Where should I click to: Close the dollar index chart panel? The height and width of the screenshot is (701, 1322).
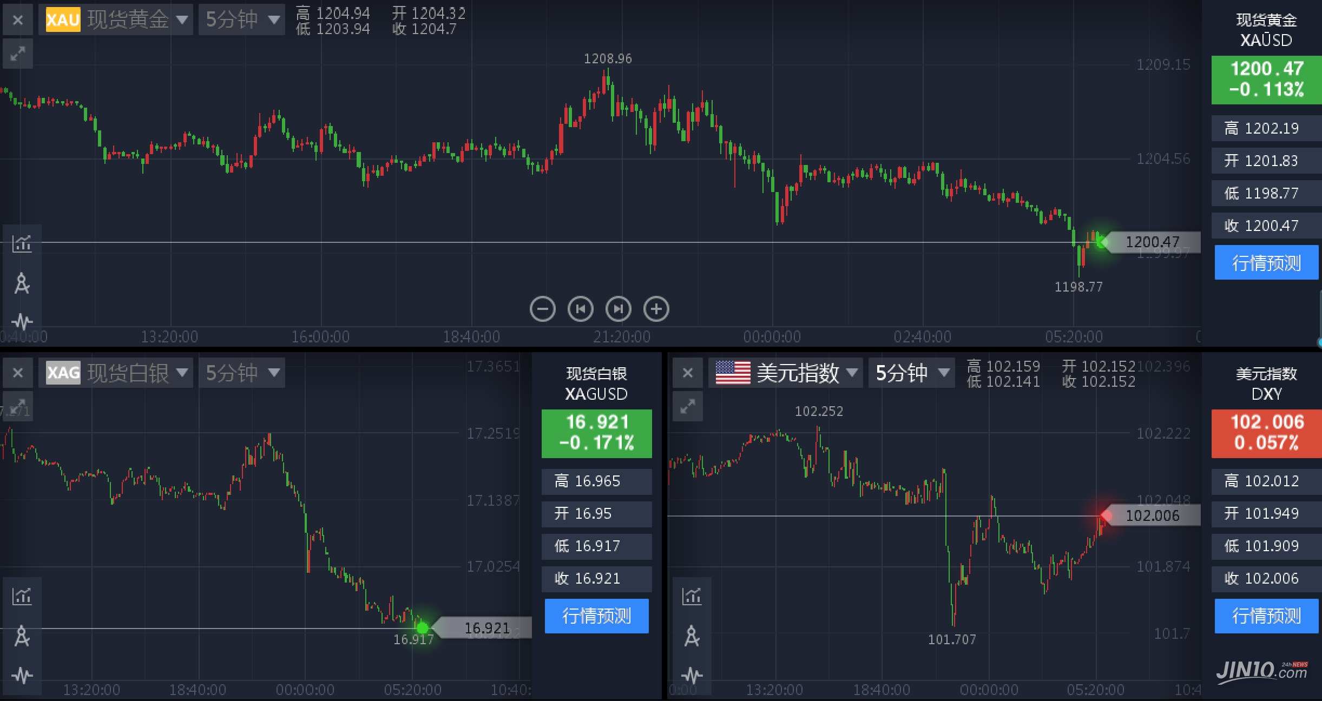[x=688, y=373]
